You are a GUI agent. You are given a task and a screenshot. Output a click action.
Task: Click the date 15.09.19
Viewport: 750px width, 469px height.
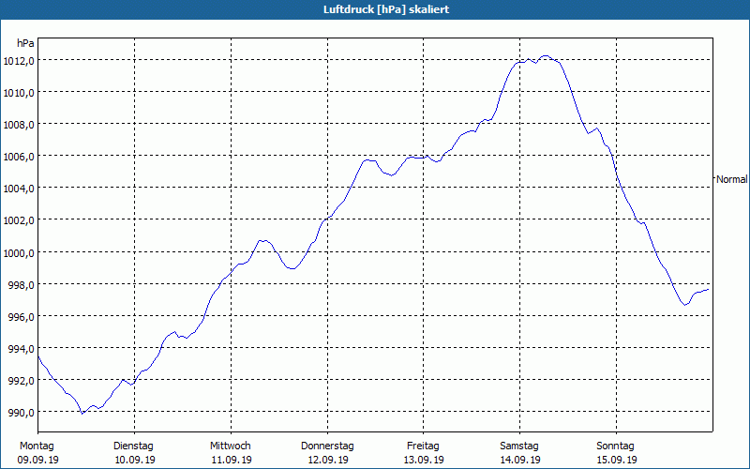coord(617,460)
